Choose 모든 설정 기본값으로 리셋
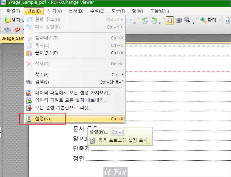This screenshot has width=231, height=177. pos(75,108)
